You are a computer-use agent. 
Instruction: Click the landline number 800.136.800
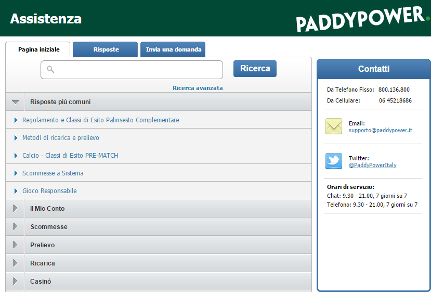point(394,90)
